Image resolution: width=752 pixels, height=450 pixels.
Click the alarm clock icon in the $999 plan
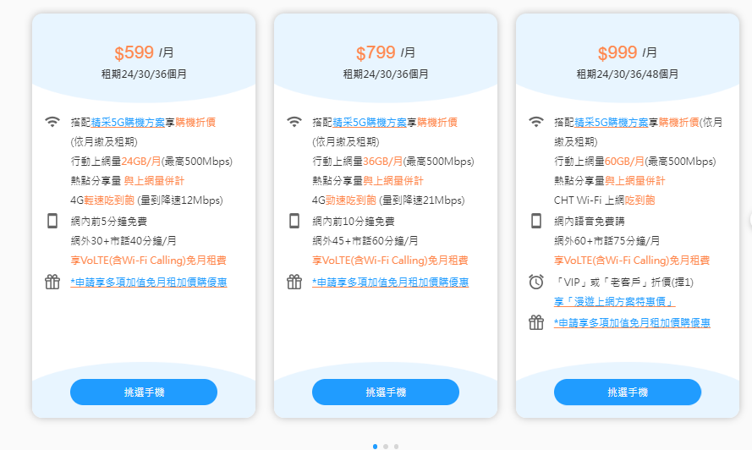click(535, 282)
